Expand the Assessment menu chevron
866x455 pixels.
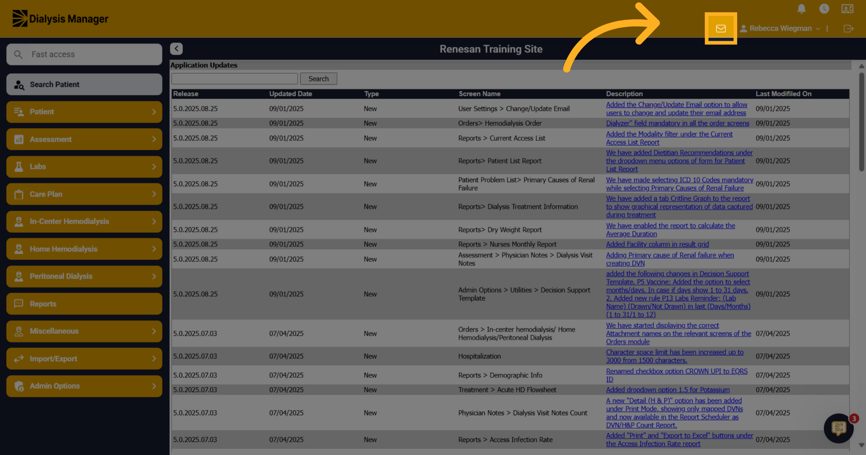(x=154, y=139)
